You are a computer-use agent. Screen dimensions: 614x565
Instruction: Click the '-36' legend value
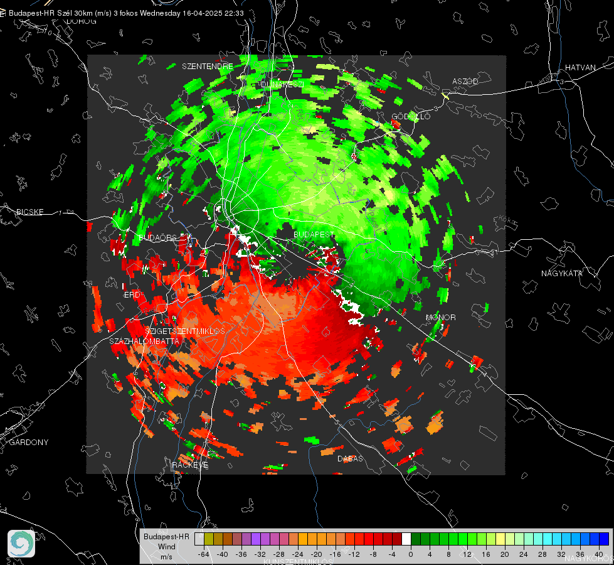click(x=241, y=554)
